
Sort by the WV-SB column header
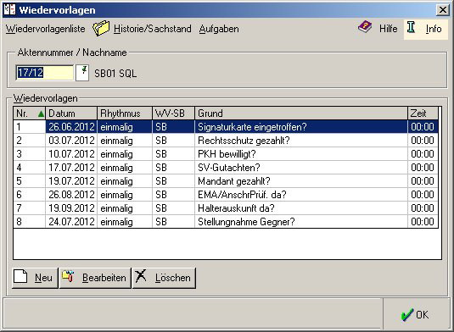coord(174,113)
